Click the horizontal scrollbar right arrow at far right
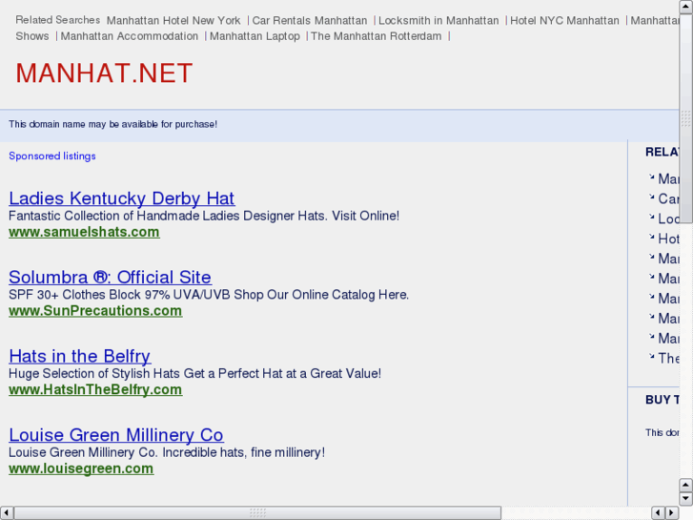693x520 pixels. click(x=672, y=512)
